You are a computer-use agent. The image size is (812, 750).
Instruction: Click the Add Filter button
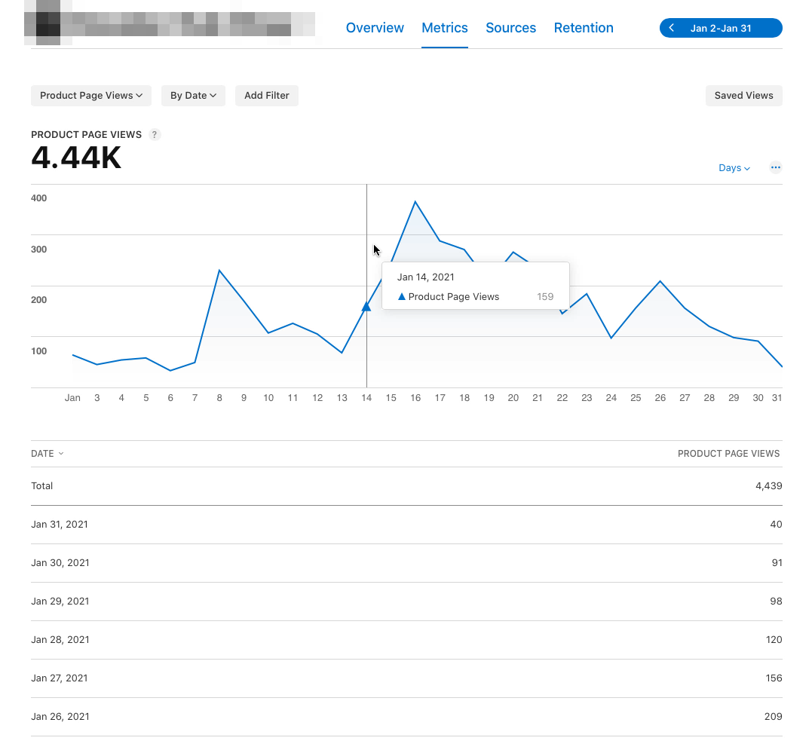coord(266,95)
